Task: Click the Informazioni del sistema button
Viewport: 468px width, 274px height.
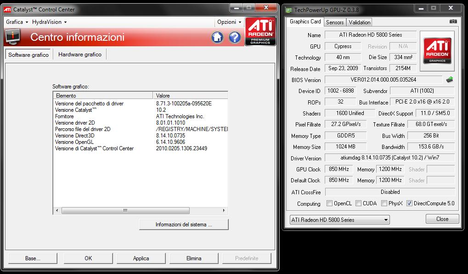Action: [x=184, y=225]
